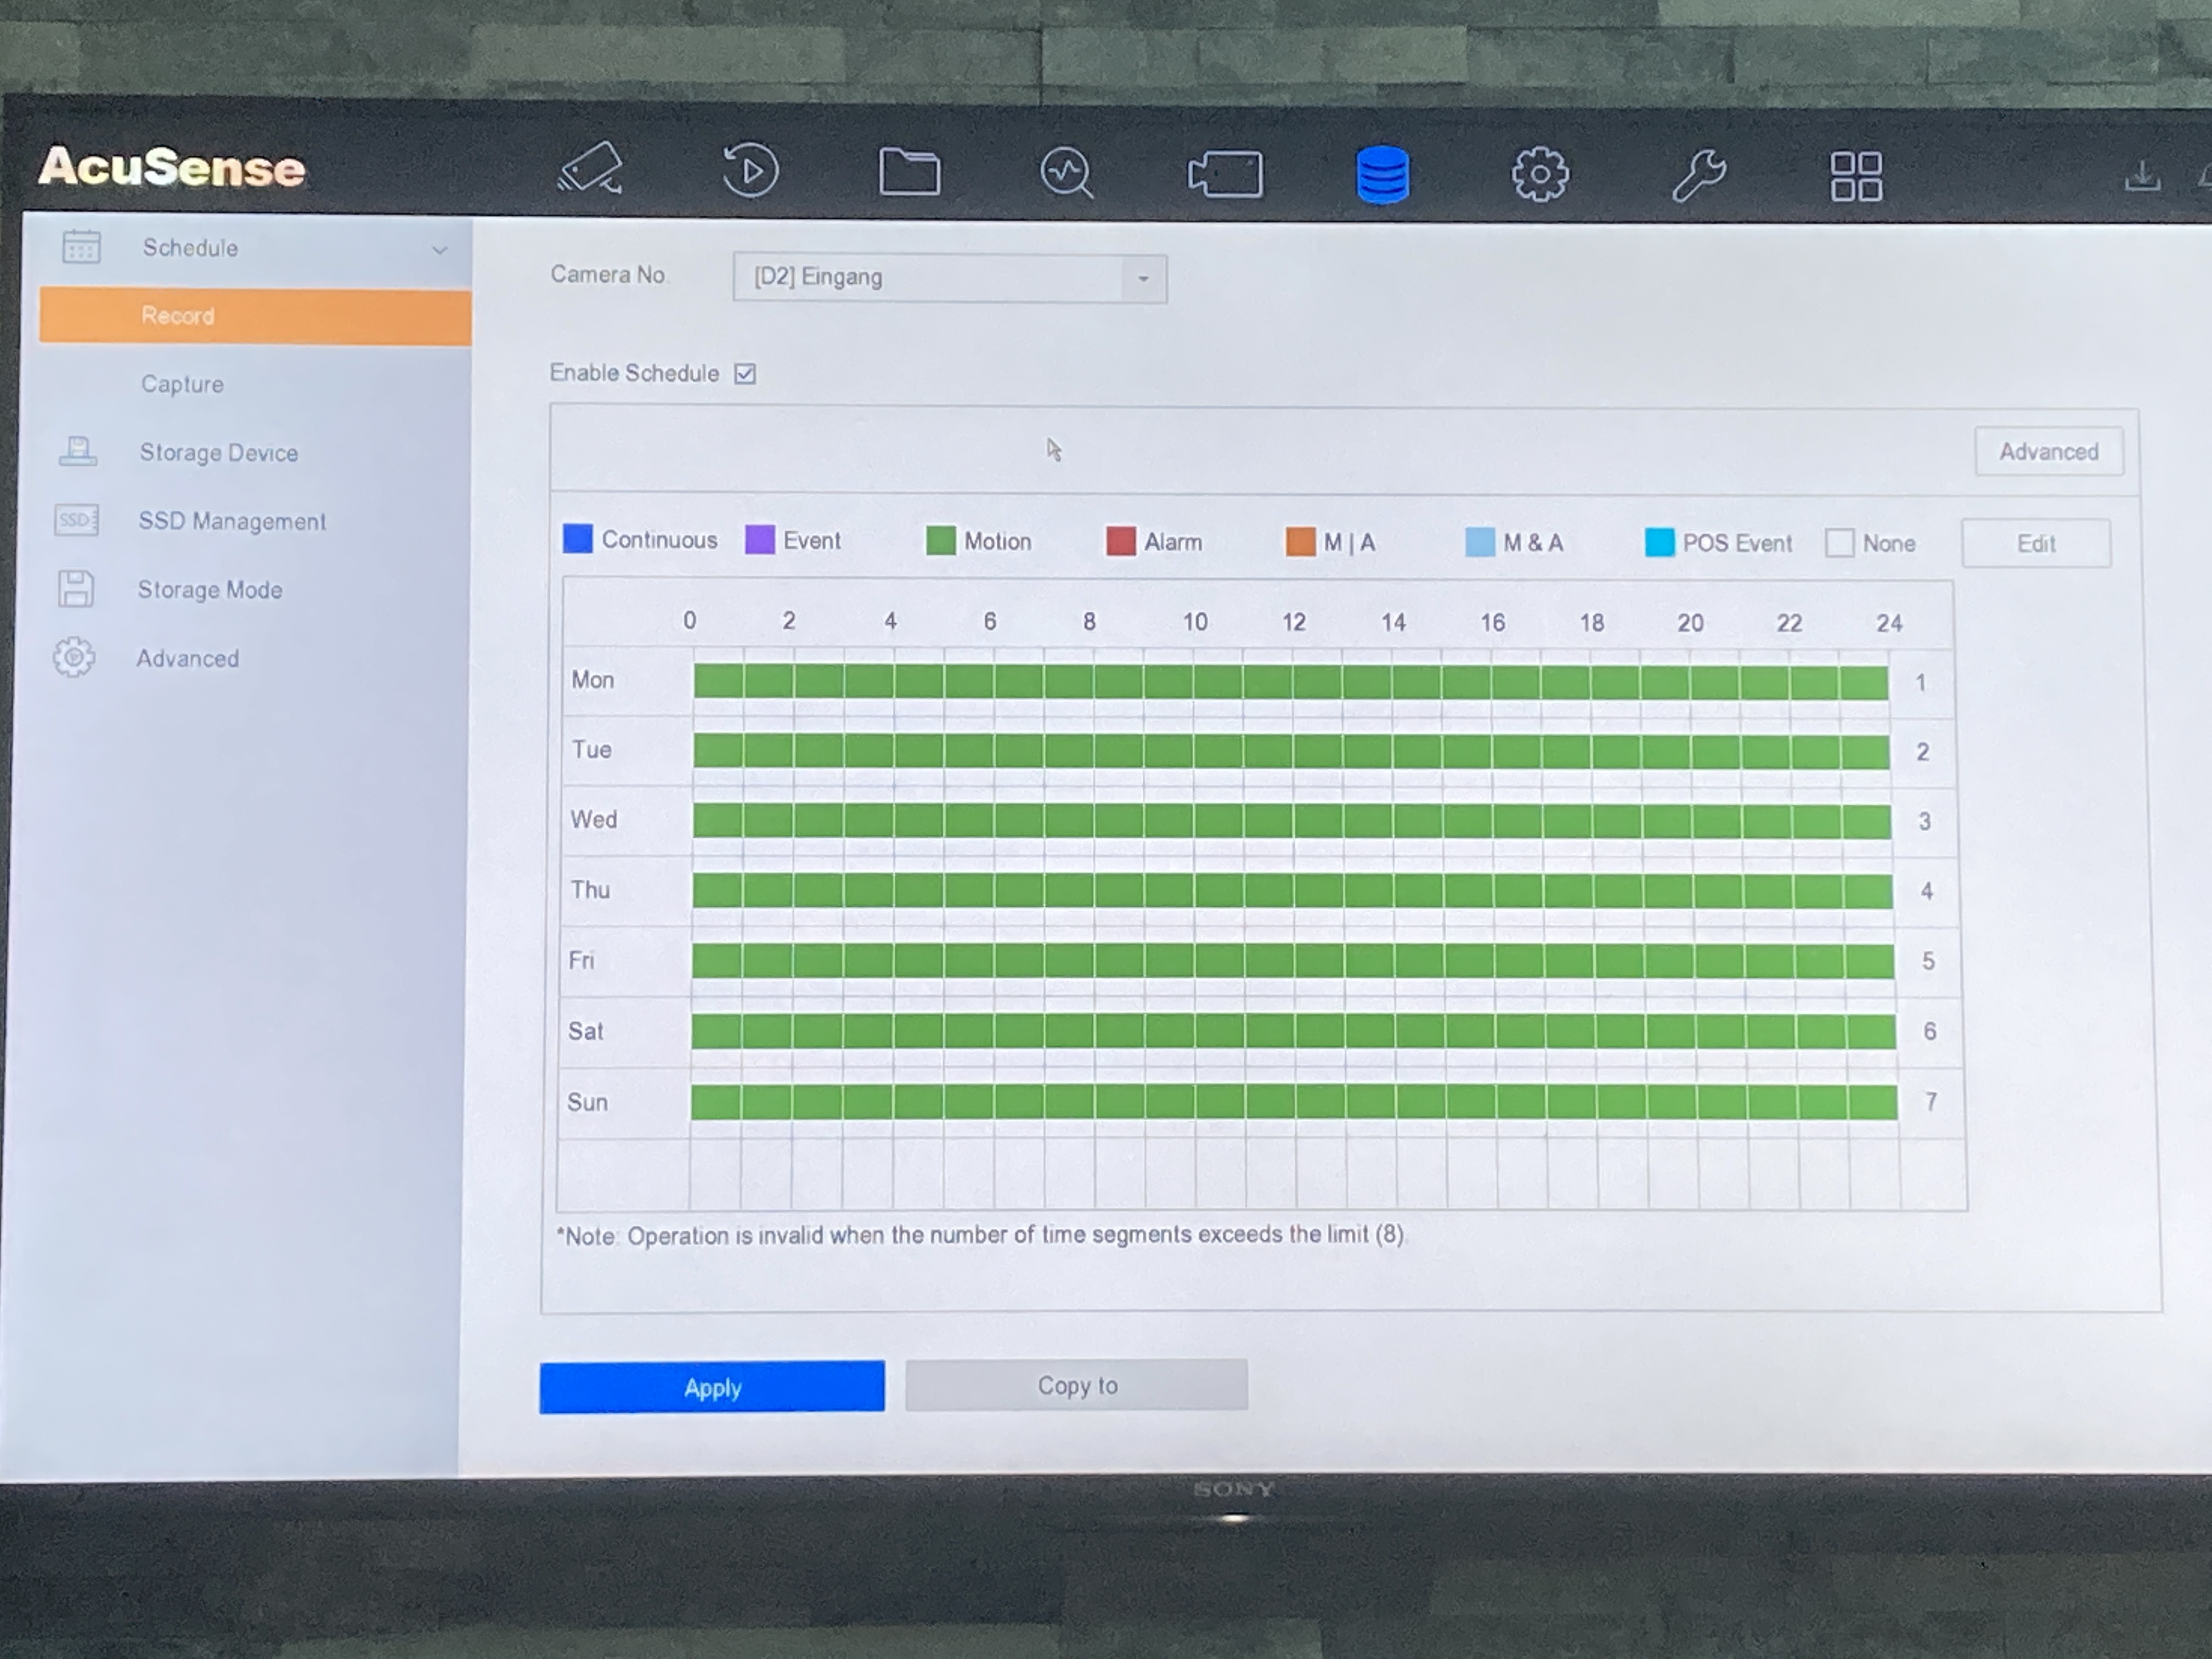Pick the blue Continuous color swatch
Image resolution: width=2212 pixels, height=1659 pixels.
578,539
